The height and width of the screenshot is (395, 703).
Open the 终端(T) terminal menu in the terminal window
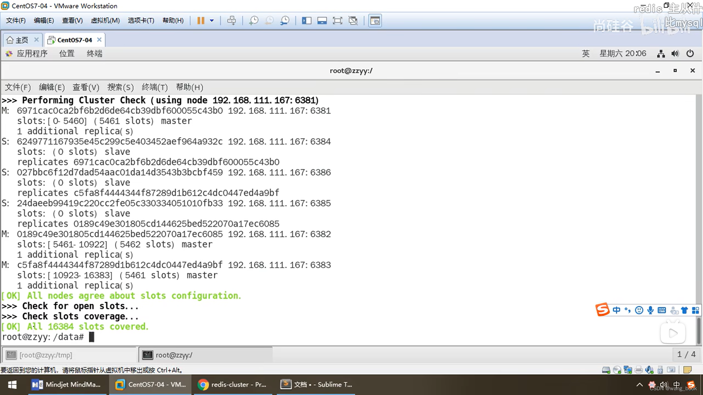155,87
